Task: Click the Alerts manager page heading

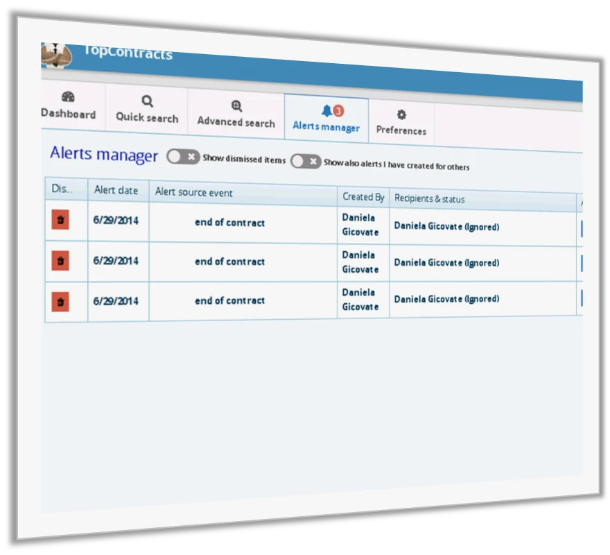Action: (104, 154)
